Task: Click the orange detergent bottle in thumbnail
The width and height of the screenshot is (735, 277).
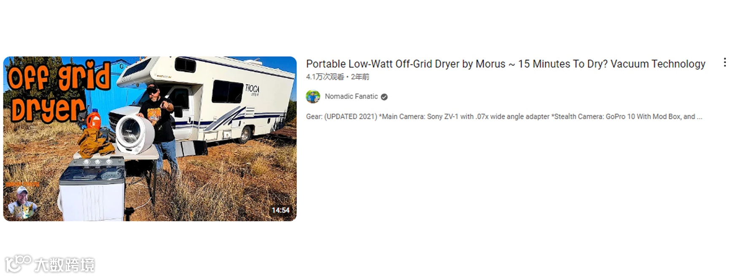Action: (94, 120)
